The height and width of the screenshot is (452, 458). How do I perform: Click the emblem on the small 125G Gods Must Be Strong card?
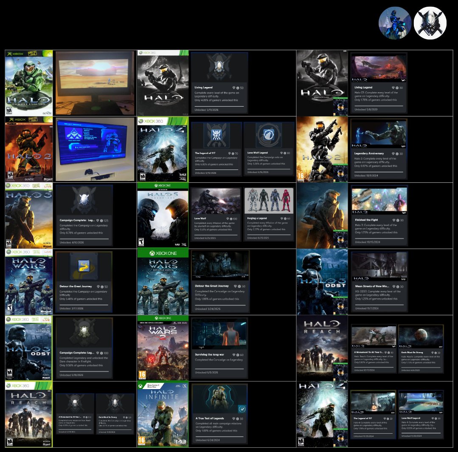(115, 404)
